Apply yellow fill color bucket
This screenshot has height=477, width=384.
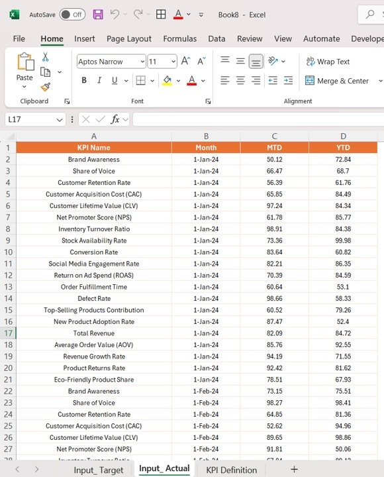(x=167, y=80)
